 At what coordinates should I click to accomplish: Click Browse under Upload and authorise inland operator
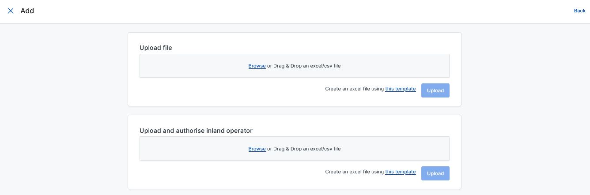pyautogui.click(x=257, y=149)
